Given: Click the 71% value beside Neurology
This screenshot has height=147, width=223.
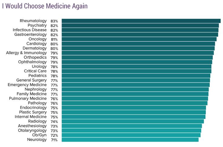Looking at the screenshot, I should [x=54, y=140].
